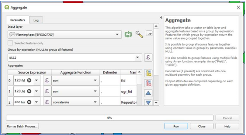Expand row 2 source expression dropdown
Screen dimensions: 246x135
37,102
